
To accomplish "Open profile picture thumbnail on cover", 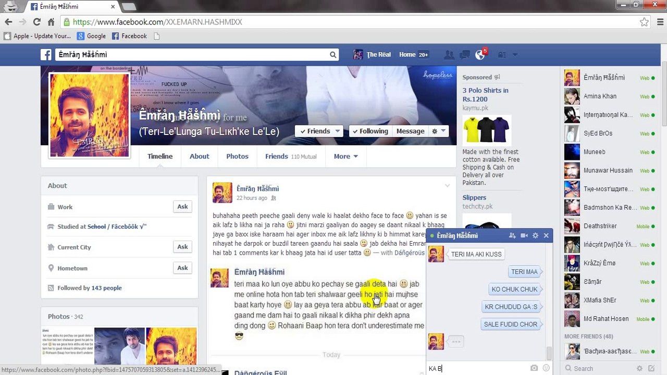I will pyautogui.click(x=89, y=115).
